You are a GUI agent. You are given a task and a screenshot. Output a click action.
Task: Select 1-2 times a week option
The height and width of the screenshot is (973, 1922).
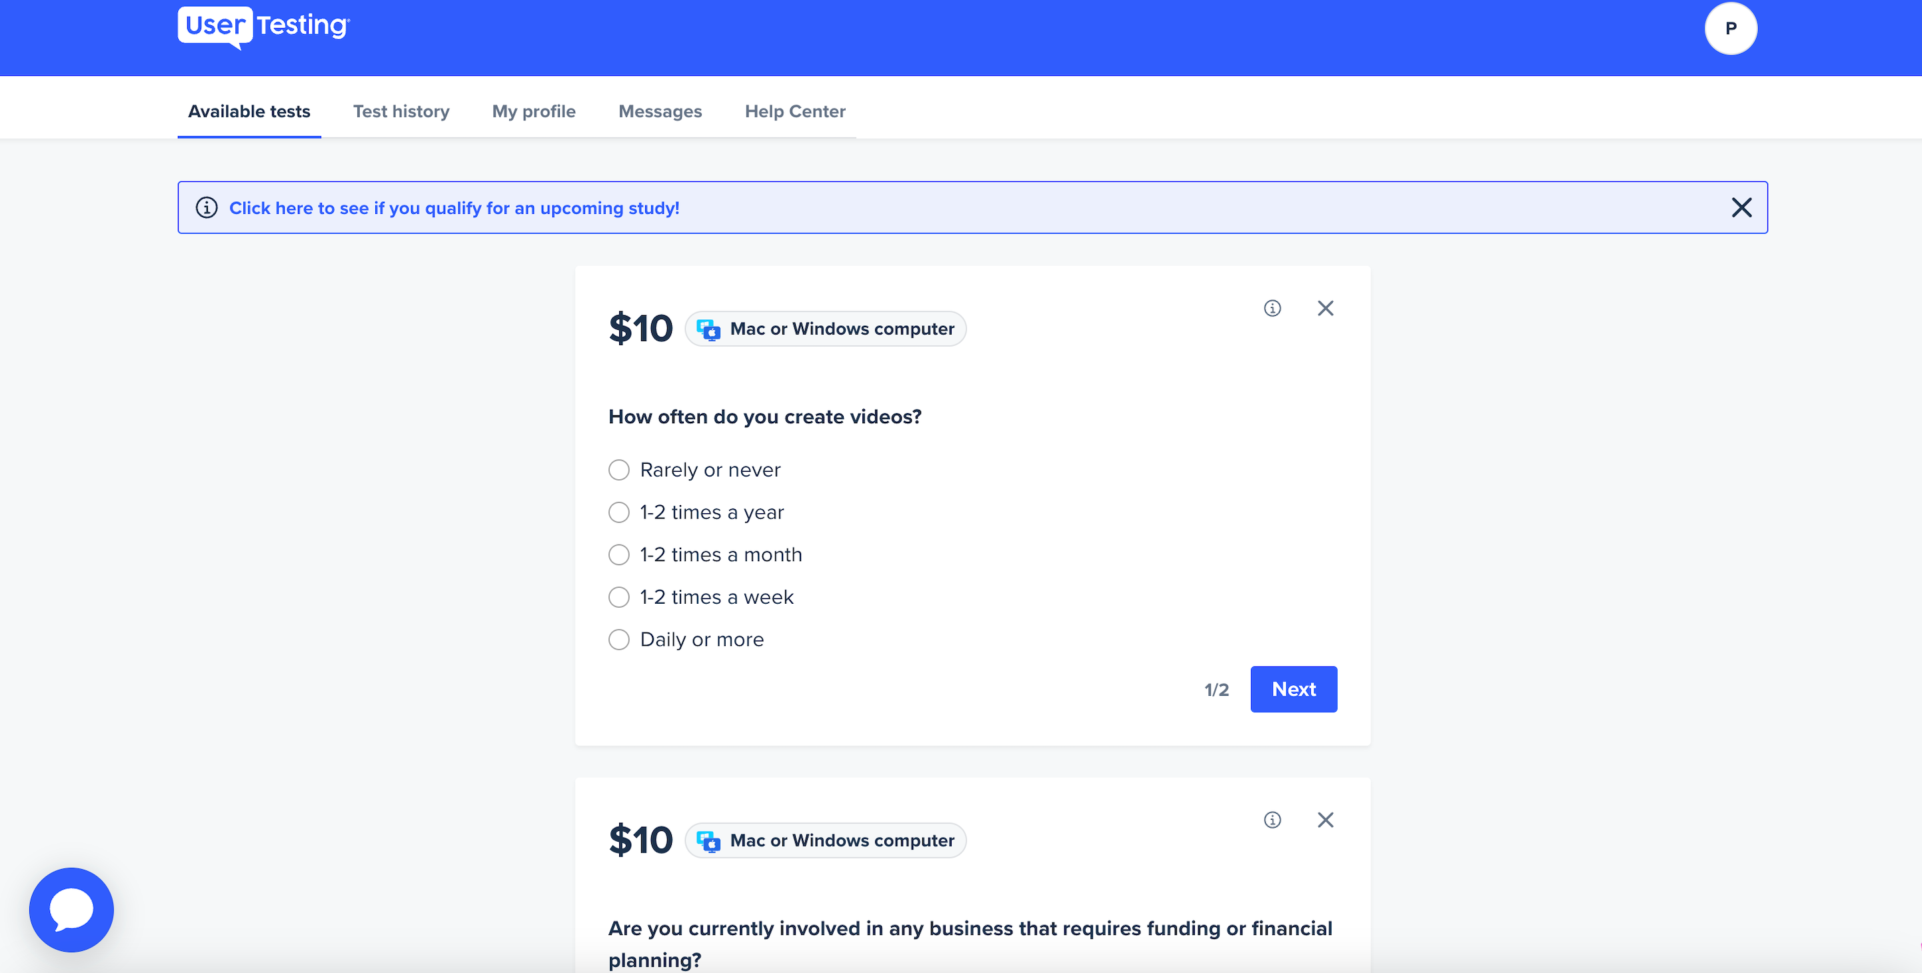(618, 598)
